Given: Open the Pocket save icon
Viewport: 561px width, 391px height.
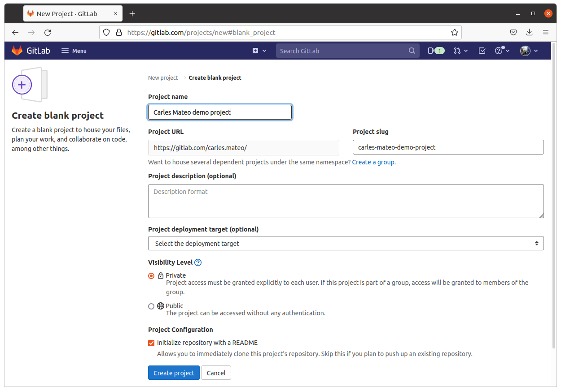Looking at the screenshot, I should pos(513,32).
